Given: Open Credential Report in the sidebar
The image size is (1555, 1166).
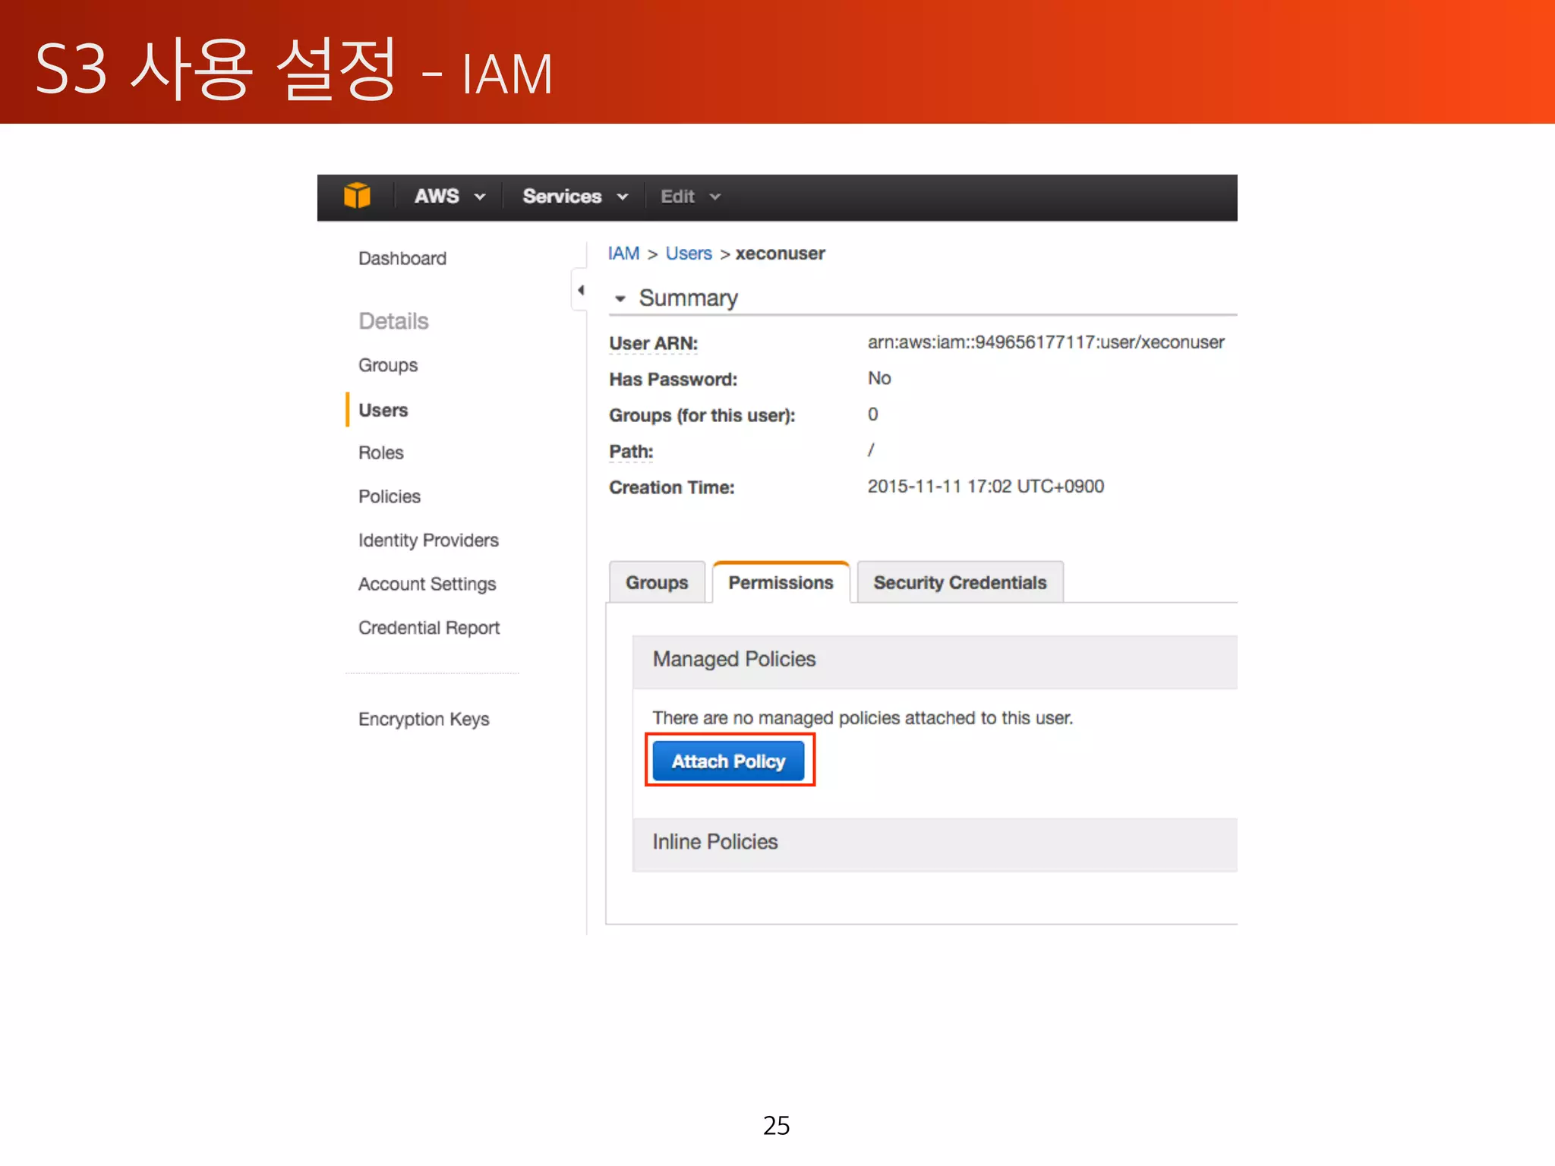Looking at the screenshot, I should pos(429,629).
